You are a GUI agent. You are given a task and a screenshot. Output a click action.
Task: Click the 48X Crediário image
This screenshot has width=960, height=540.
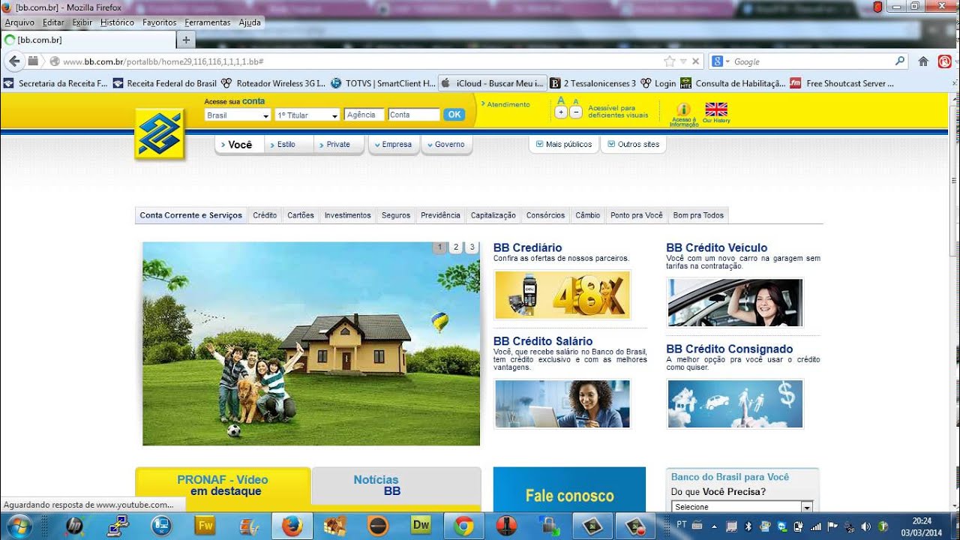[x=562, y=295]
